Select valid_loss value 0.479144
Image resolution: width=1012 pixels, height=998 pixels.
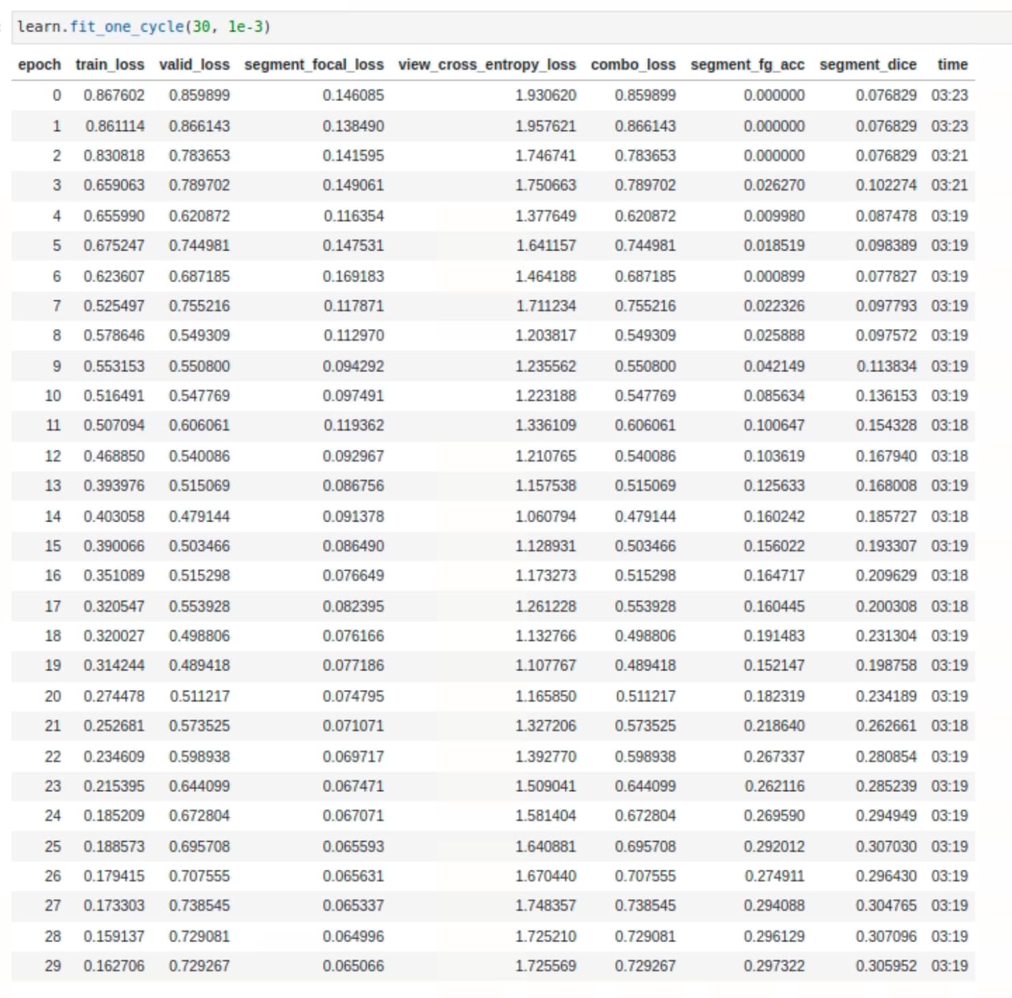pyautogui.click(x=199, y=517)
